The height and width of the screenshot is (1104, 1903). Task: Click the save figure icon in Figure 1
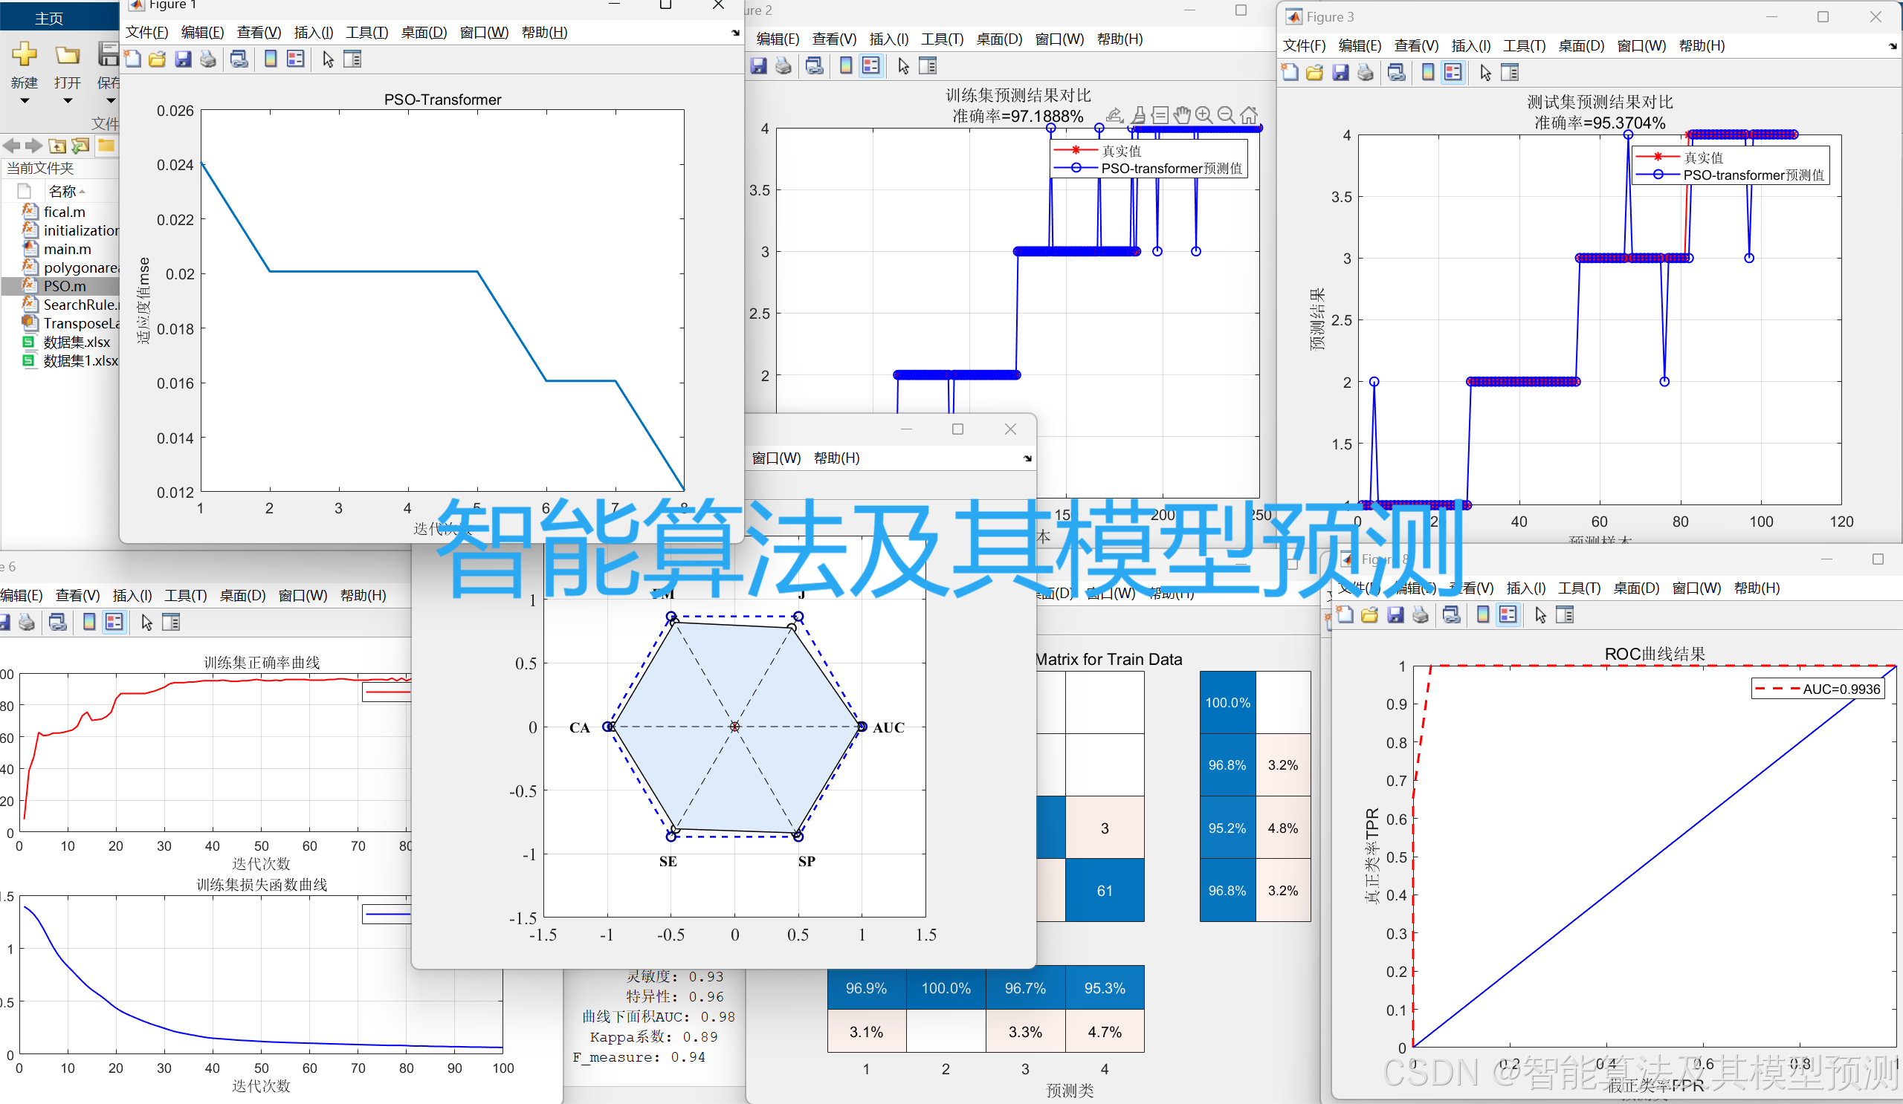click(184, 59)
